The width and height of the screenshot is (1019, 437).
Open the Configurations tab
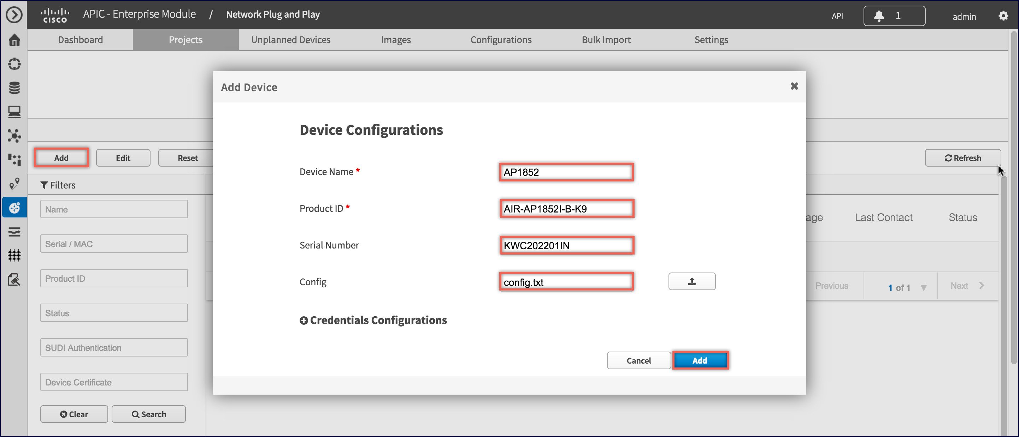pyautogui.click(x=501, y=40)
